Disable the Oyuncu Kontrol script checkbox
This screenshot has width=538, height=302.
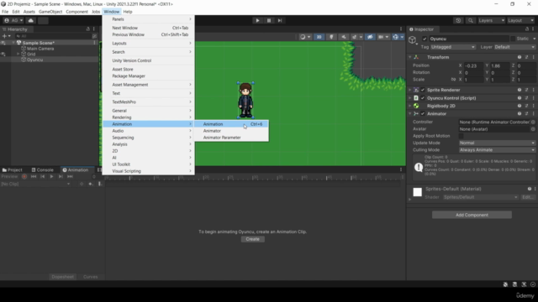[x=423, y=98]
